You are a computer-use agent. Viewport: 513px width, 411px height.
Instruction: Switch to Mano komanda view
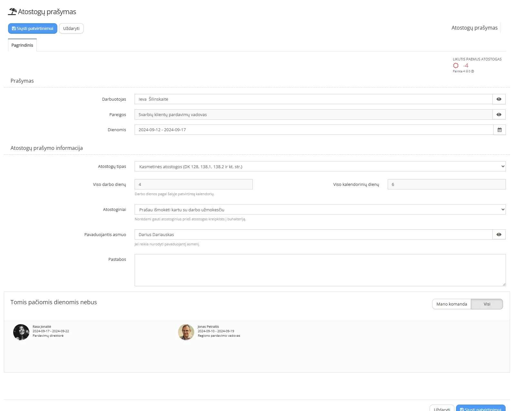tap(451, 304)
